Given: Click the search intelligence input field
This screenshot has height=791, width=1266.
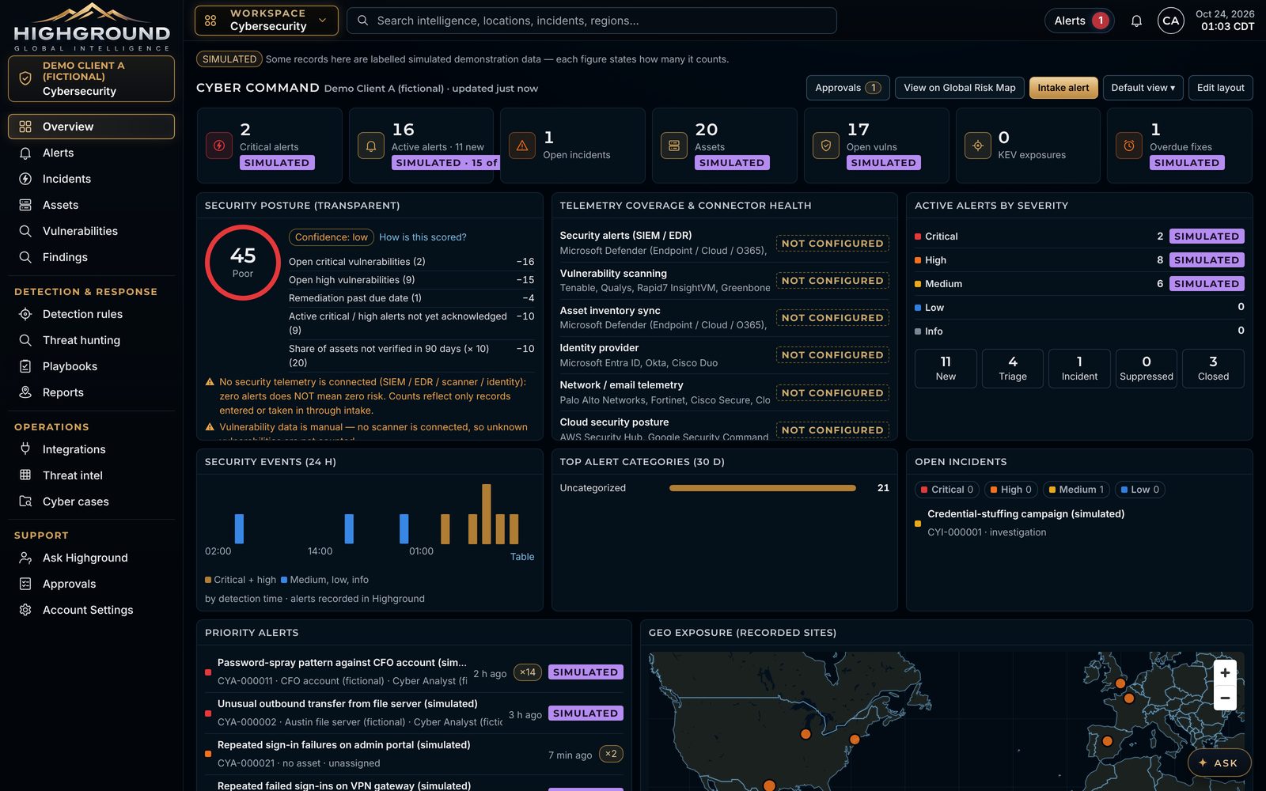Looking at the screenshot, I should coord(592,21).
